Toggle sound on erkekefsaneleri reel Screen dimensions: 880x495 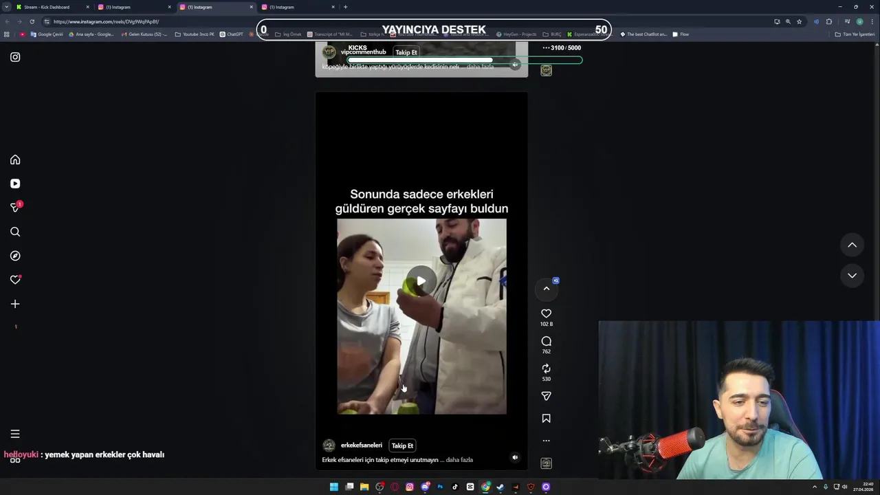tap(515, 457)
